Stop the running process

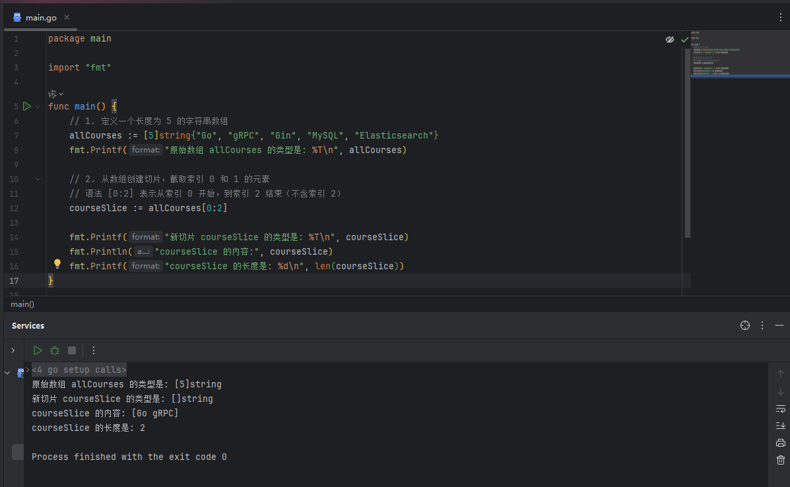point(72,350)
